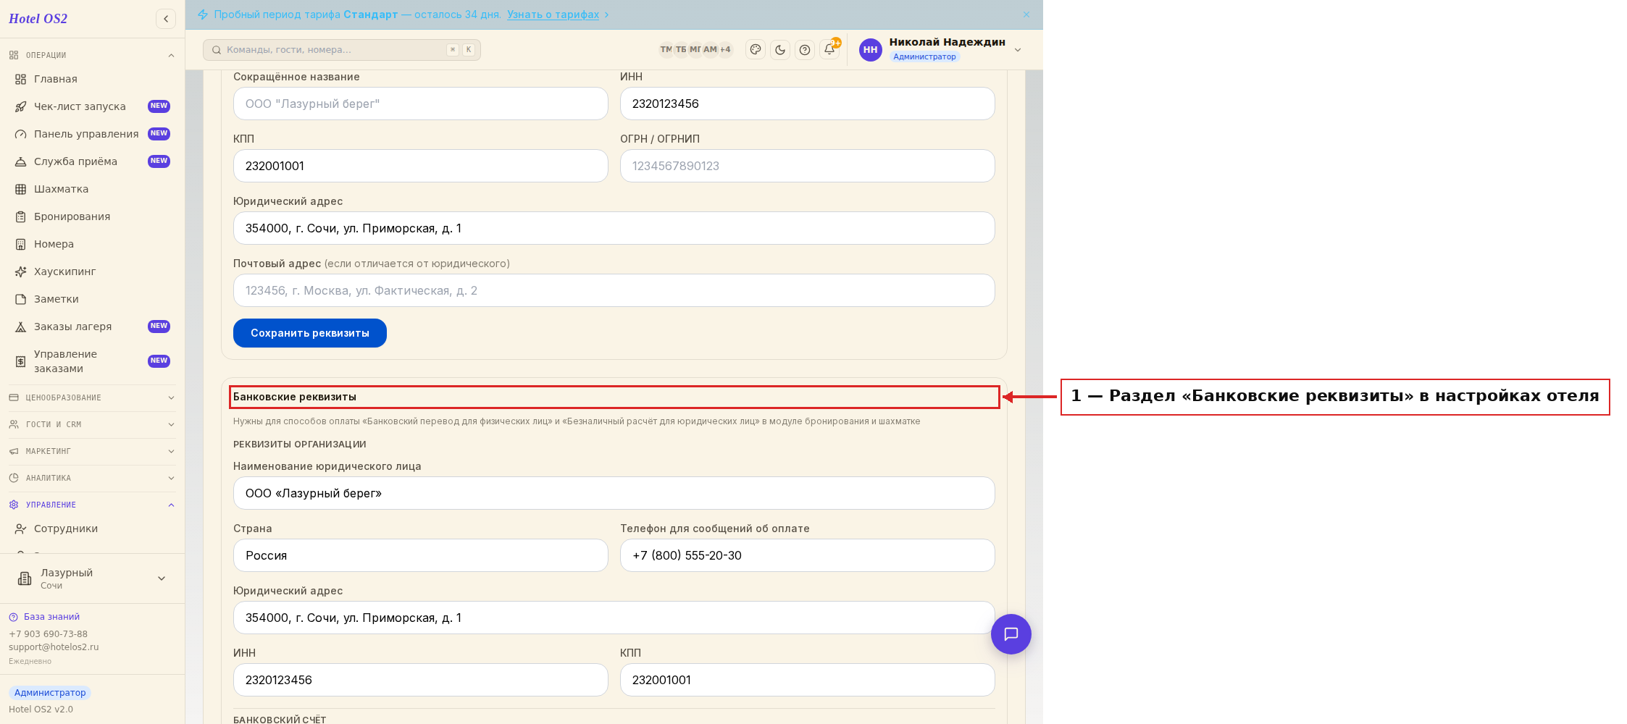Open the support chat bubble button
This screenshot has height=724, width=1627.
pyautogui.click(x=1011, y=634)
